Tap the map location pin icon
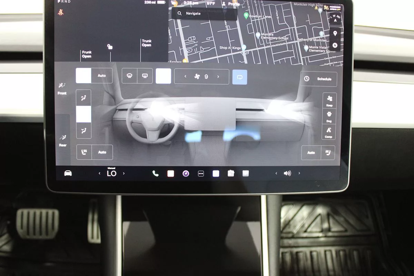 coord(335,33)
